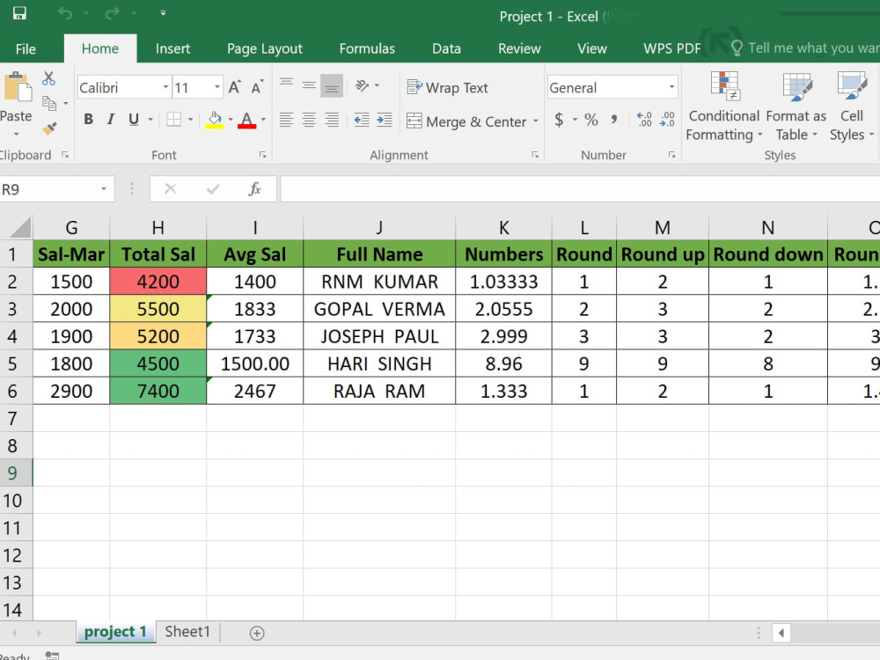
Task: Open Font dialog launcher
Action: 262,154
